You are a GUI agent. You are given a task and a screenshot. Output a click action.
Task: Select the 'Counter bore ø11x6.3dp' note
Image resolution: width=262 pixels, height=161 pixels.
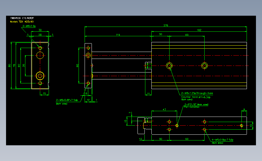pos(196,97)
